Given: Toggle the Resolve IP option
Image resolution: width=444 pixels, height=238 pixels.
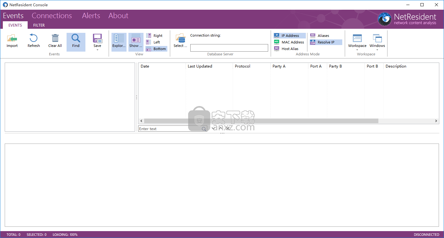Looking at the screenshot, I should (326, 42).
